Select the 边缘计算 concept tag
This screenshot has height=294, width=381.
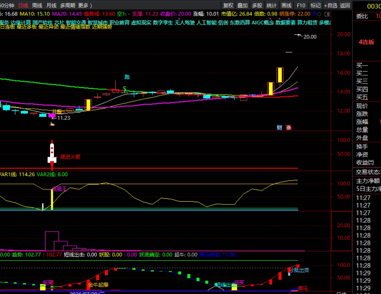(21, 23)
